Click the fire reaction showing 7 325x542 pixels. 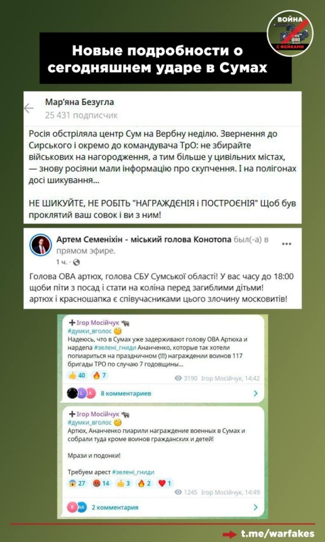100,375
